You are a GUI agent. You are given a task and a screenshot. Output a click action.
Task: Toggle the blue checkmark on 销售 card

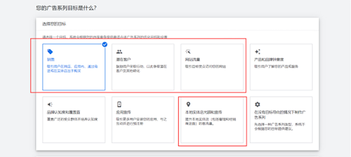[105, 45]
